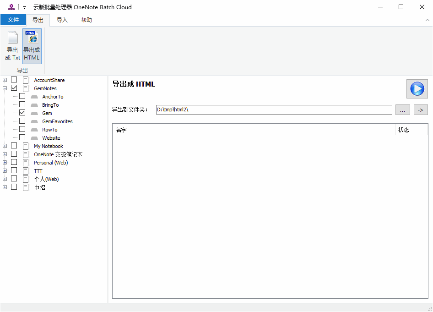Expand the AccountShare tree node
The width and height of the screenshot is (433, 312).
[5, 80]
